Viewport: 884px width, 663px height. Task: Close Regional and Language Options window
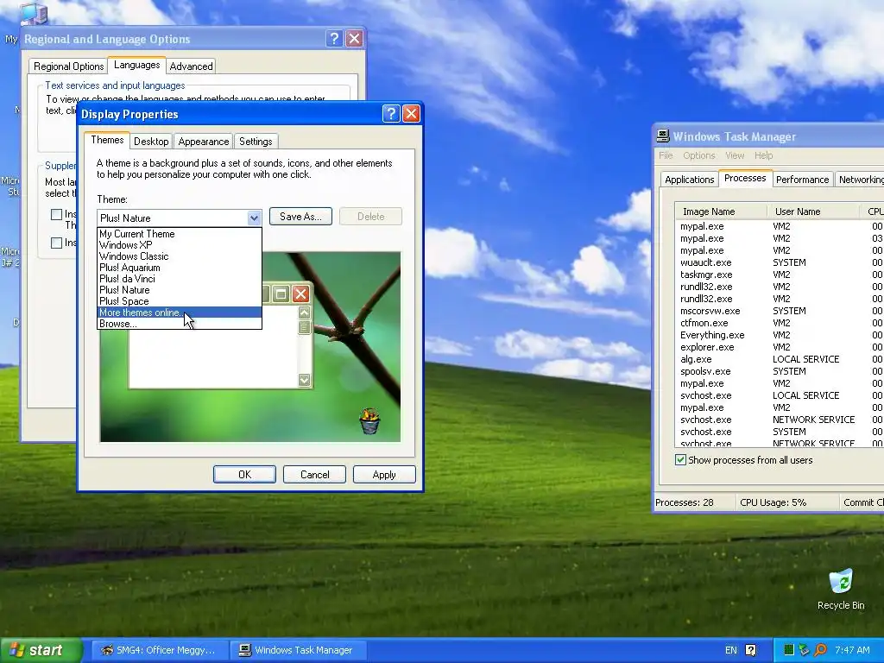(354, 38)
